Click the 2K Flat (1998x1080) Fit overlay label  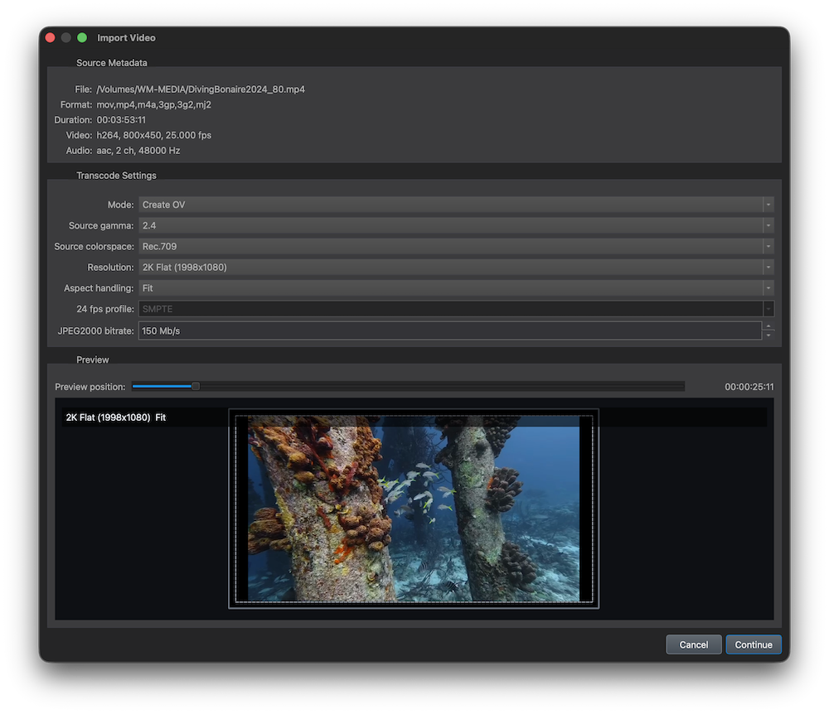click(x=116, y=417)
